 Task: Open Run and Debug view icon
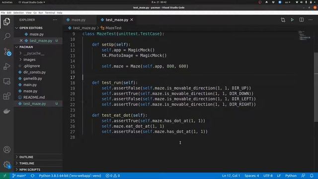6,66
